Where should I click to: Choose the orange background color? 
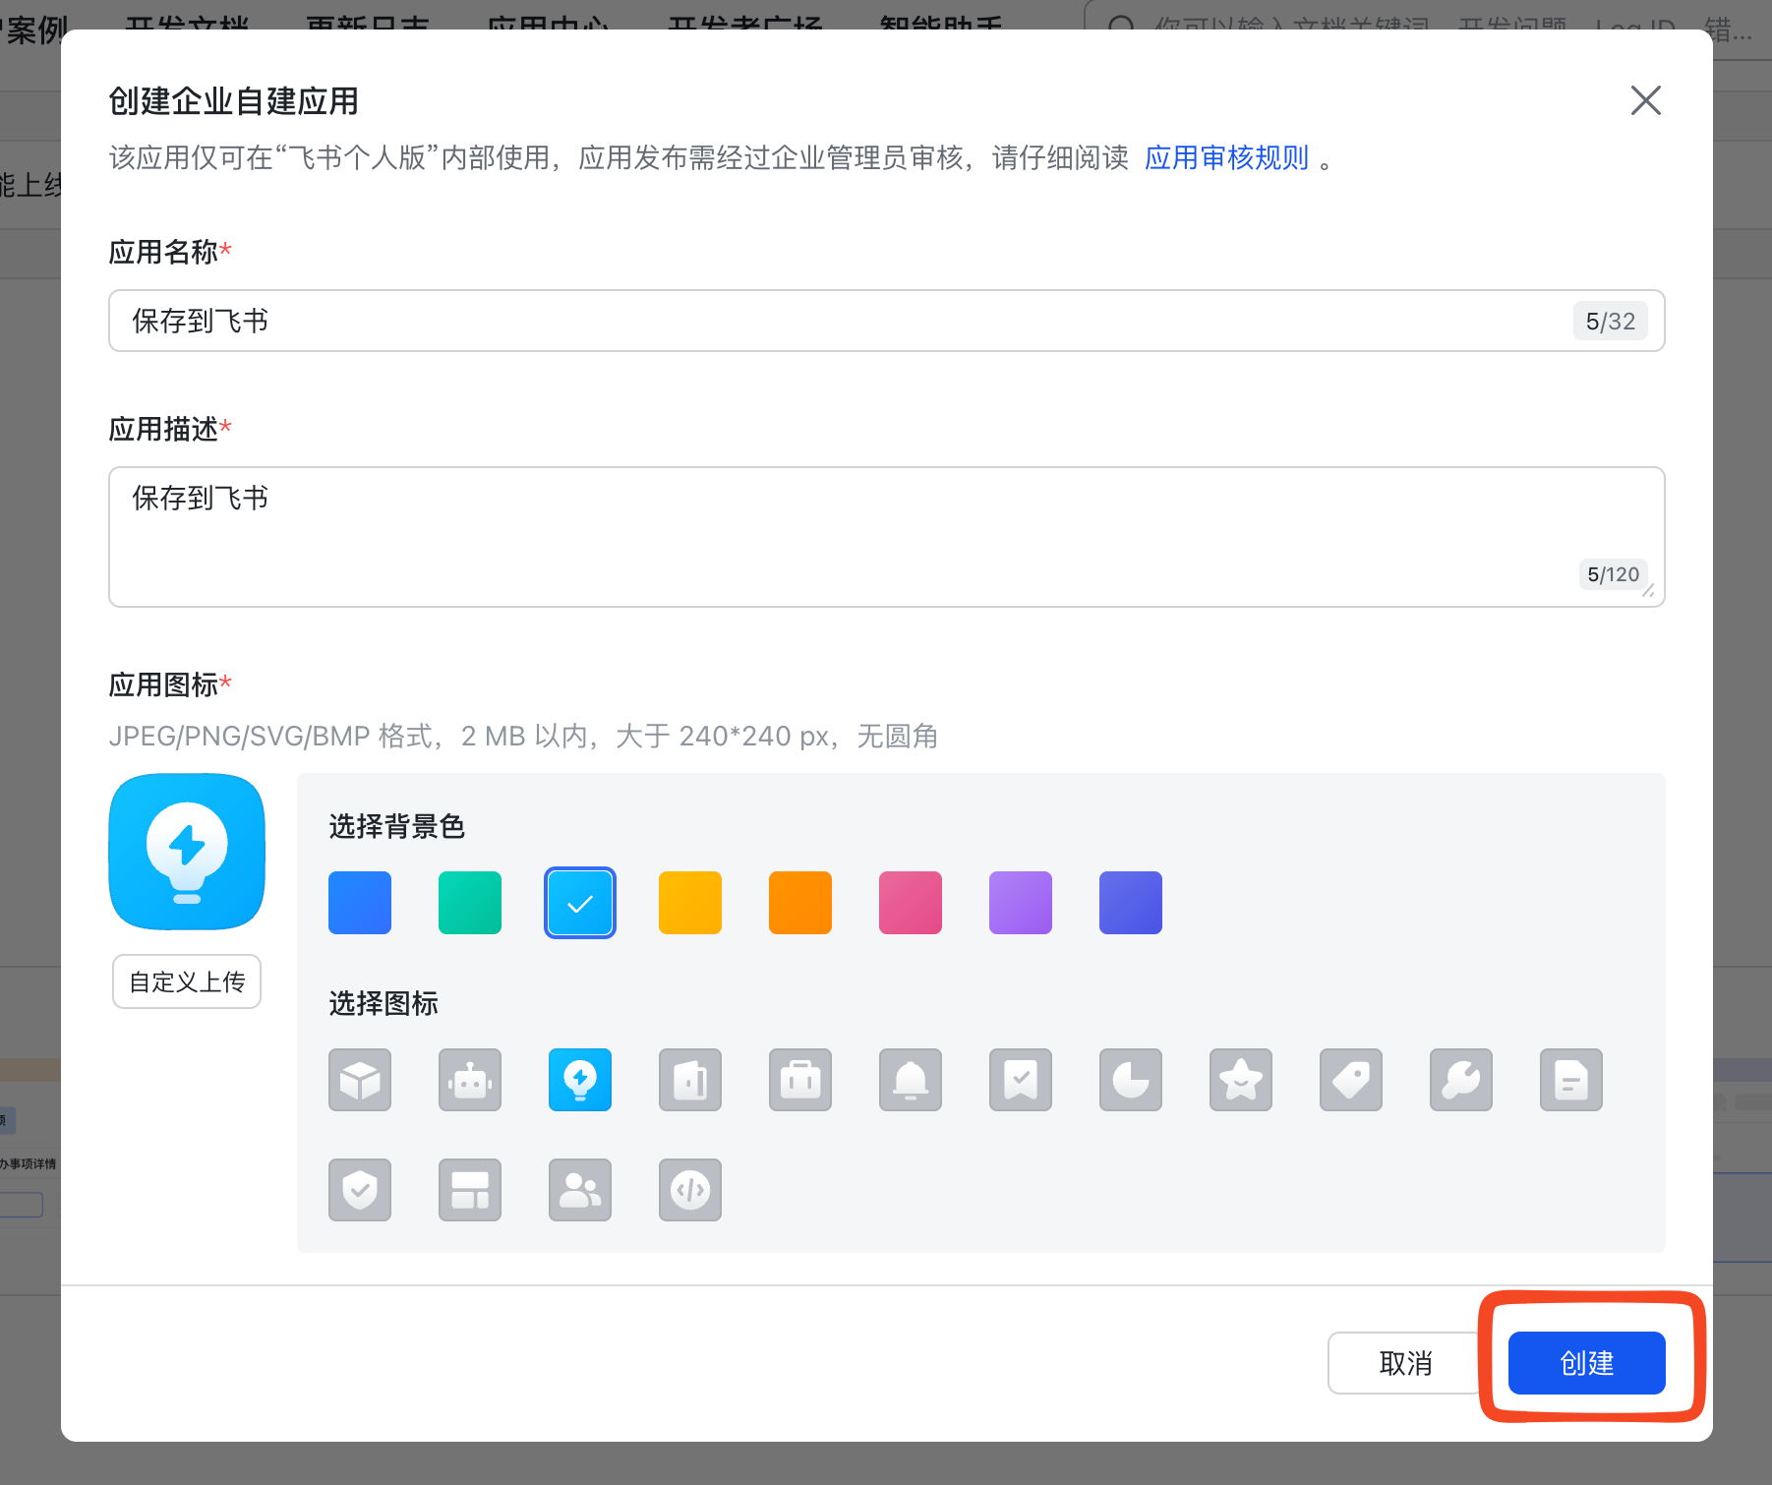[799, 902]
